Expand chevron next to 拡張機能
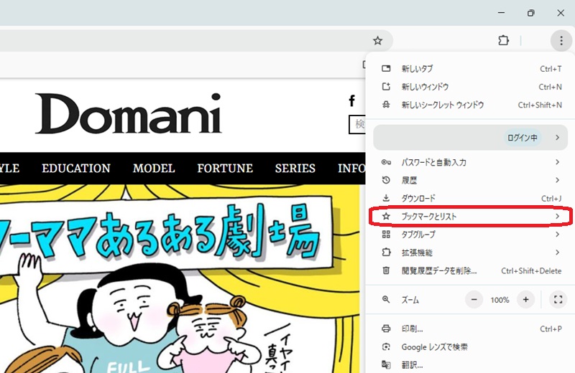The image size is (575, 373). (558, 252)
